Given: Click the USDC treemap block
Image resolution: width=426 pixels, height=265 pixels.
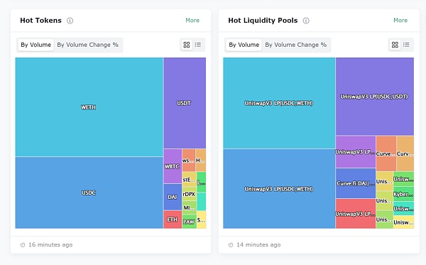Looking at the screenshot, I should click(89, 193).
